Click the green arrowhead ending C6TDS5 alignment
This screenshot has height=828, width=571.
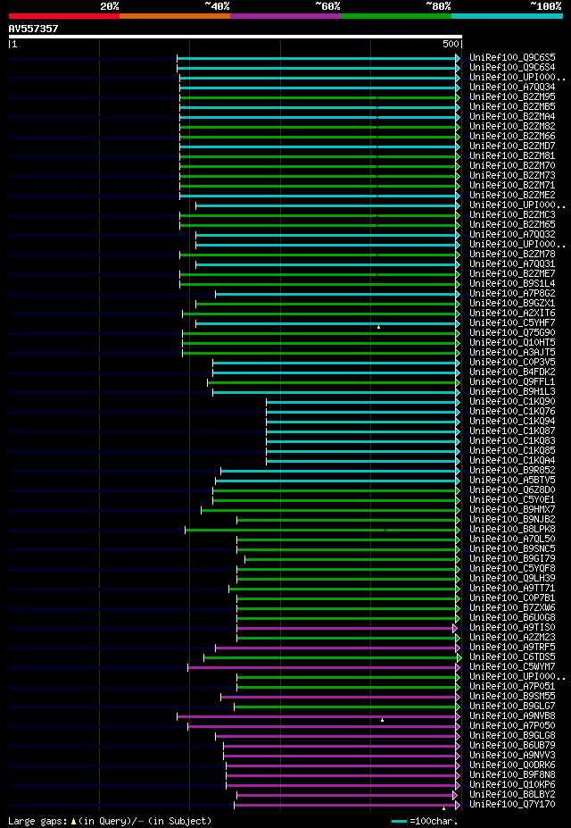pyautogui.click(x=459, y=657)
